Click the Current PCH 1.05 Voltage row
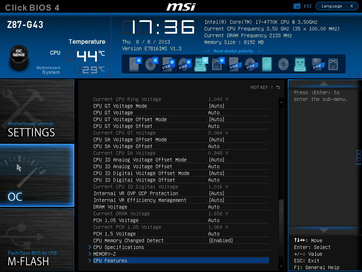362x272 pixels. coord(181,227)
